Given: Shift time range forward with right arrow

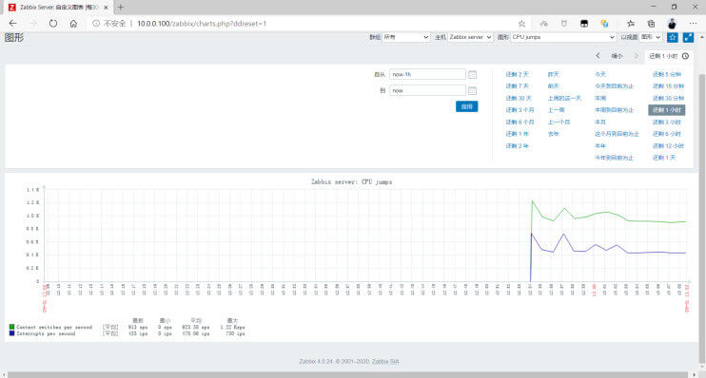Looking at the screenshot, I should (x=637, y=56).
